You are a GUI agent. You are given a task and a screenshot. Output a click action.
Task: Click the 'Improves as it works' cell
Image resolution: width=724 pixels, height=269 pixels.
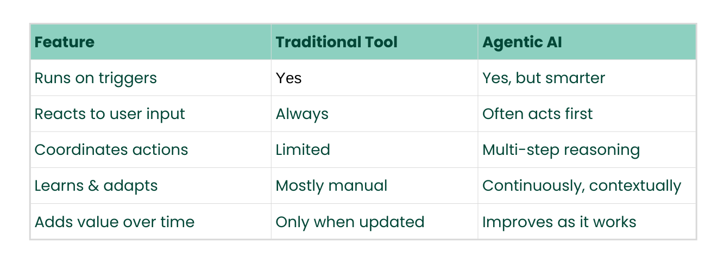(x=587, y=221)
